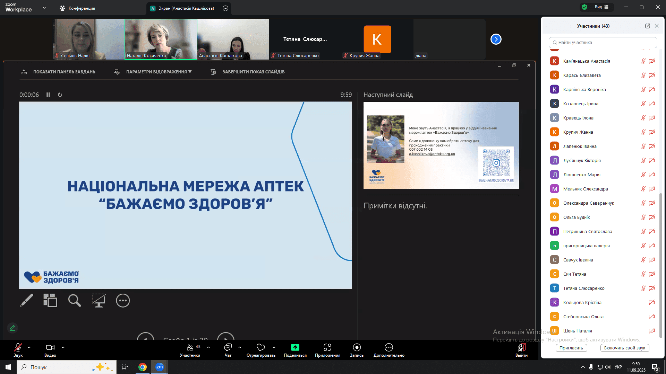Show hidden system tray icons chevron
This screenshot has height=374, width=666.
583,367
